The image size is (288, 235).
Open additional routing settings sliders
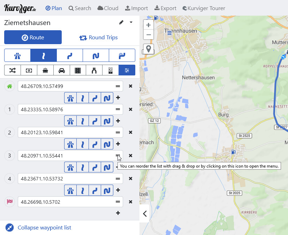tap(127, 70)
